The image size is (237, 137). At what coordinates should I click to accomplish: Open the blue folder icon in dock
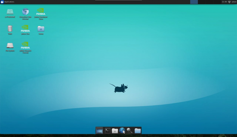[138, 131]
